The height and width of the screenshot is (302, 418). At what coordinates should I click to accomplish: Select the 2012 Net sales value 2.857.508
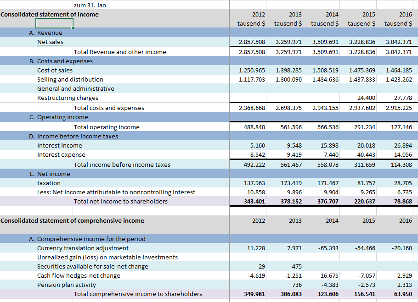click(x=252, y=42)
